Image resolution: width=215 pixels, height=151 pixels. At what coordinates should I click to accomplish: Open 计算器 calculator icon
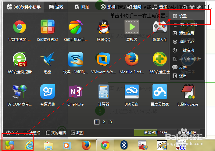(x=104, y=92)
